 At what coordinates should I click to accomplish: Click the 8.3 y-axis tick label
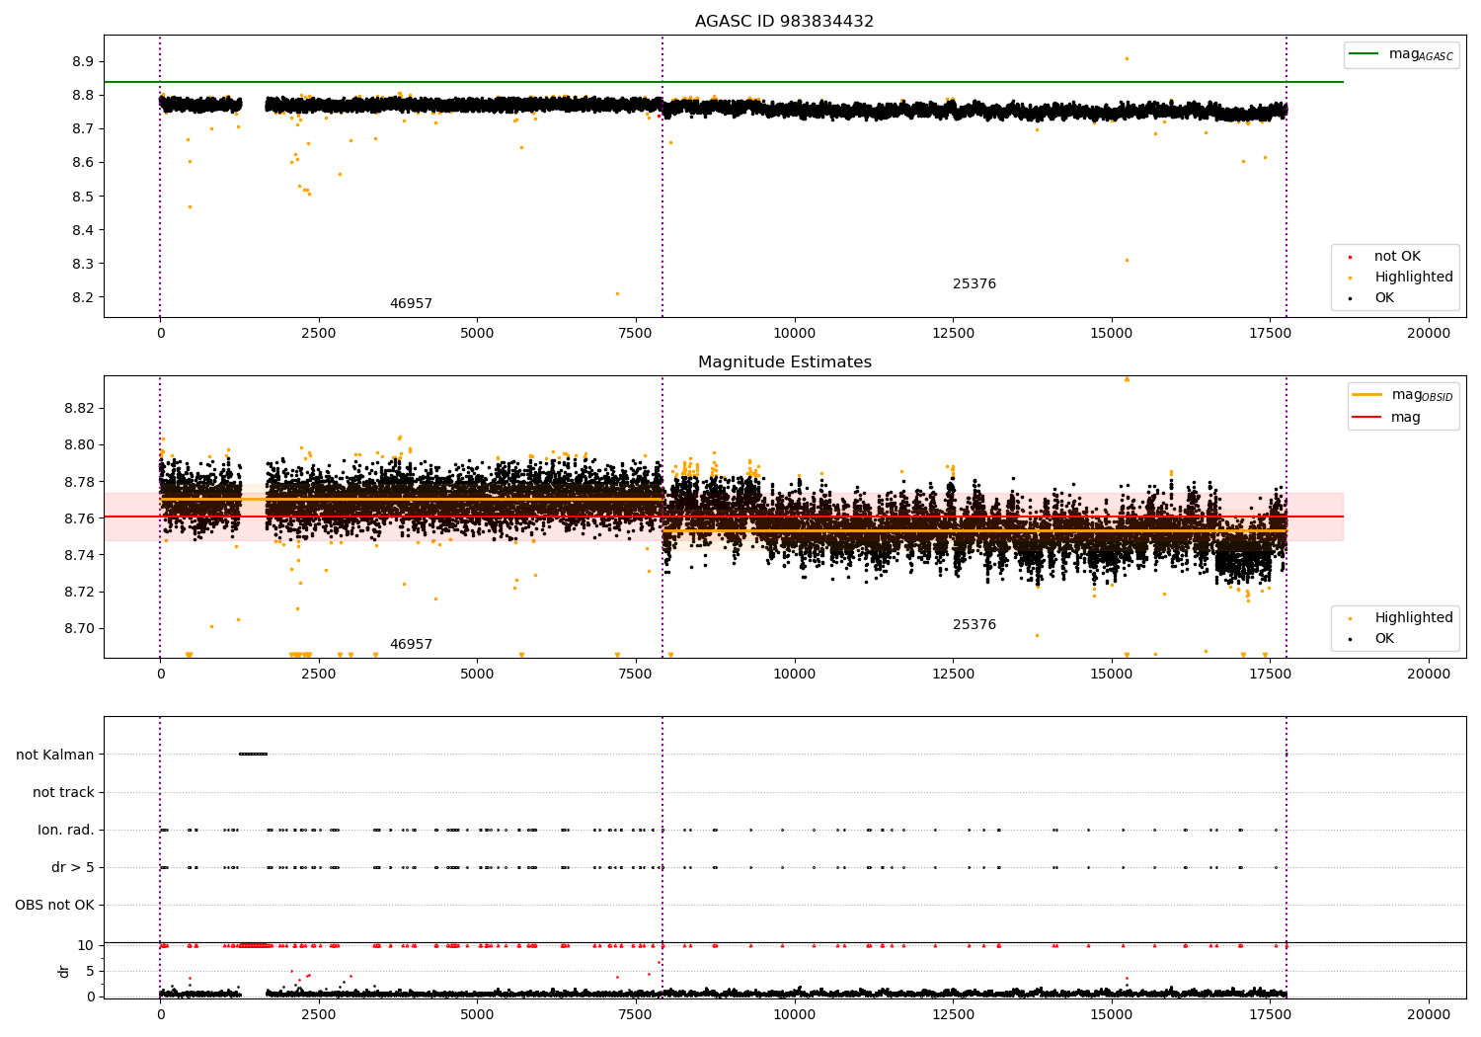83,264
